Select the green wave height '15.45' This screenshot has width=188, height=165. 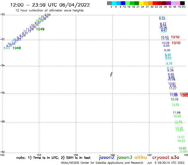pos(40,21)
